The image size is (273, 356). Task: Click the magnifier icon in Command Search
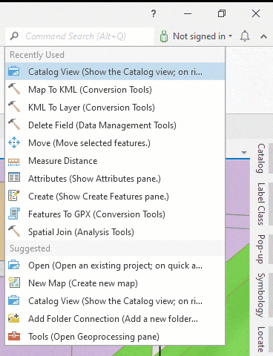[x=14, y=36]
